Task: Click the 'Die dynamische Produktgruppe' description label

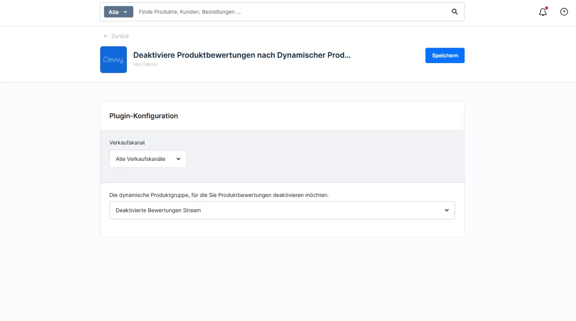Action: coord(219,195)
